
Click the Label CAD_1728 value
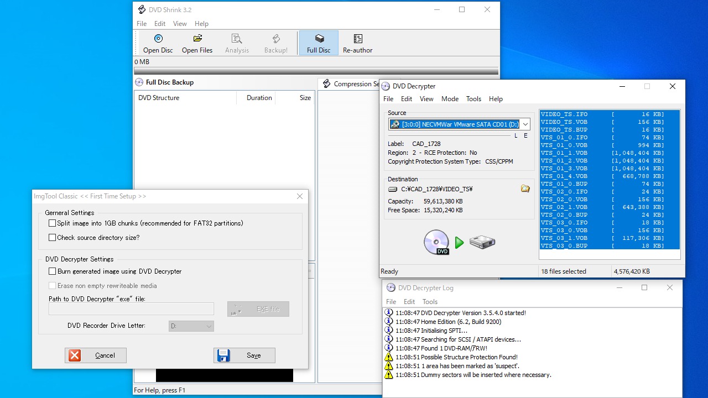[426, 144]
